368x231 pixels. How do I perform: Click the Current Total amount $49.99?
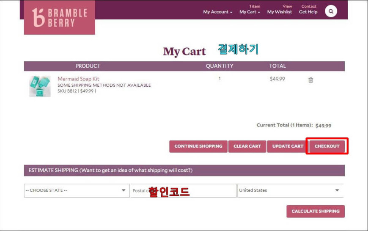[323, 126]
